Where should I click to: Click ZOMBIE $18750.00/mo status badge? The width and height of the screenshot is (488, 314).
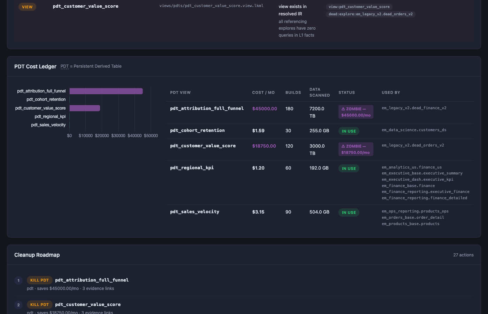[356, 149]
